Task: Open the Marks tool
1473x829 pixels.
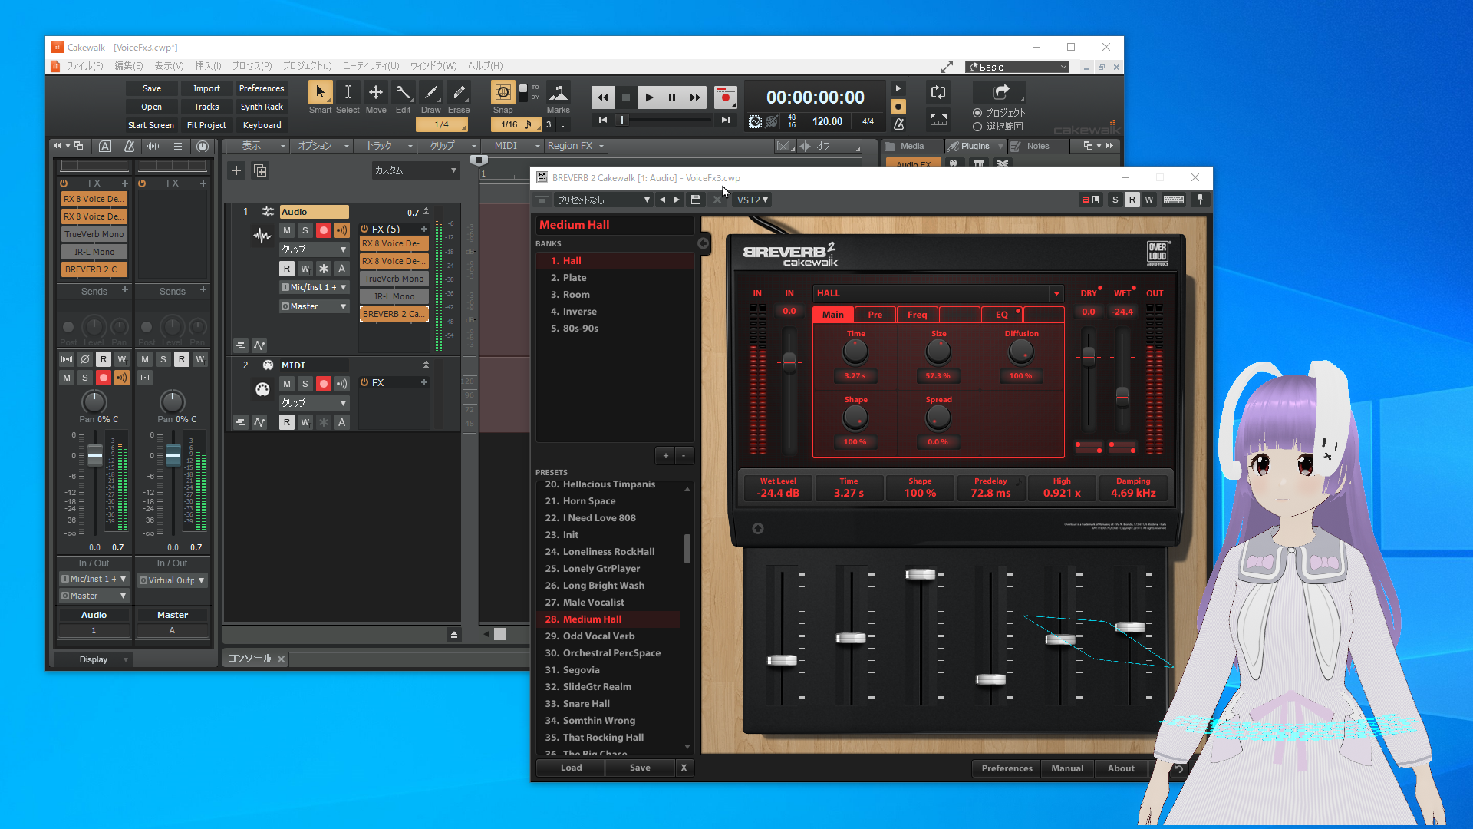Action: tap(559, 93)
